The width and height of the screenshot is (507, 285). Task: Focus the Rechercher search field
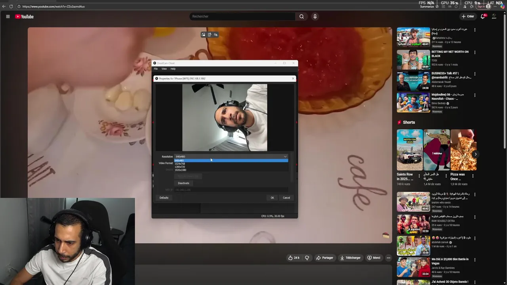242,16
